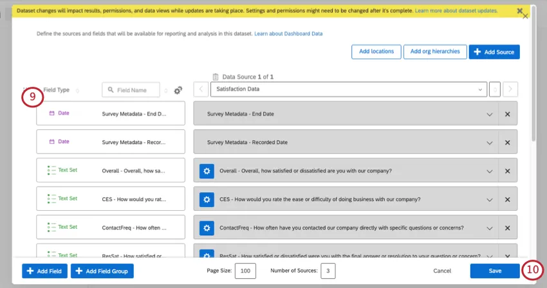547x288 pixels.
Task: Click Add org hierarchies button
Action: [434, 51]
